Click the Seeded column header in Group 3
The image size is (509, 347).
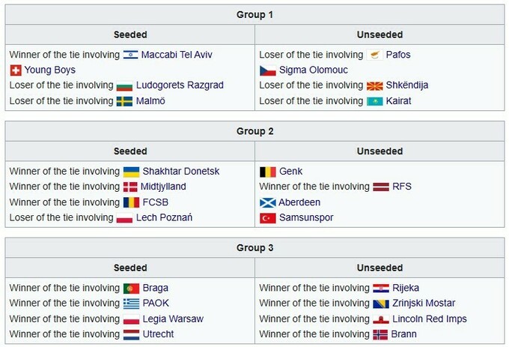pos(130,268)
